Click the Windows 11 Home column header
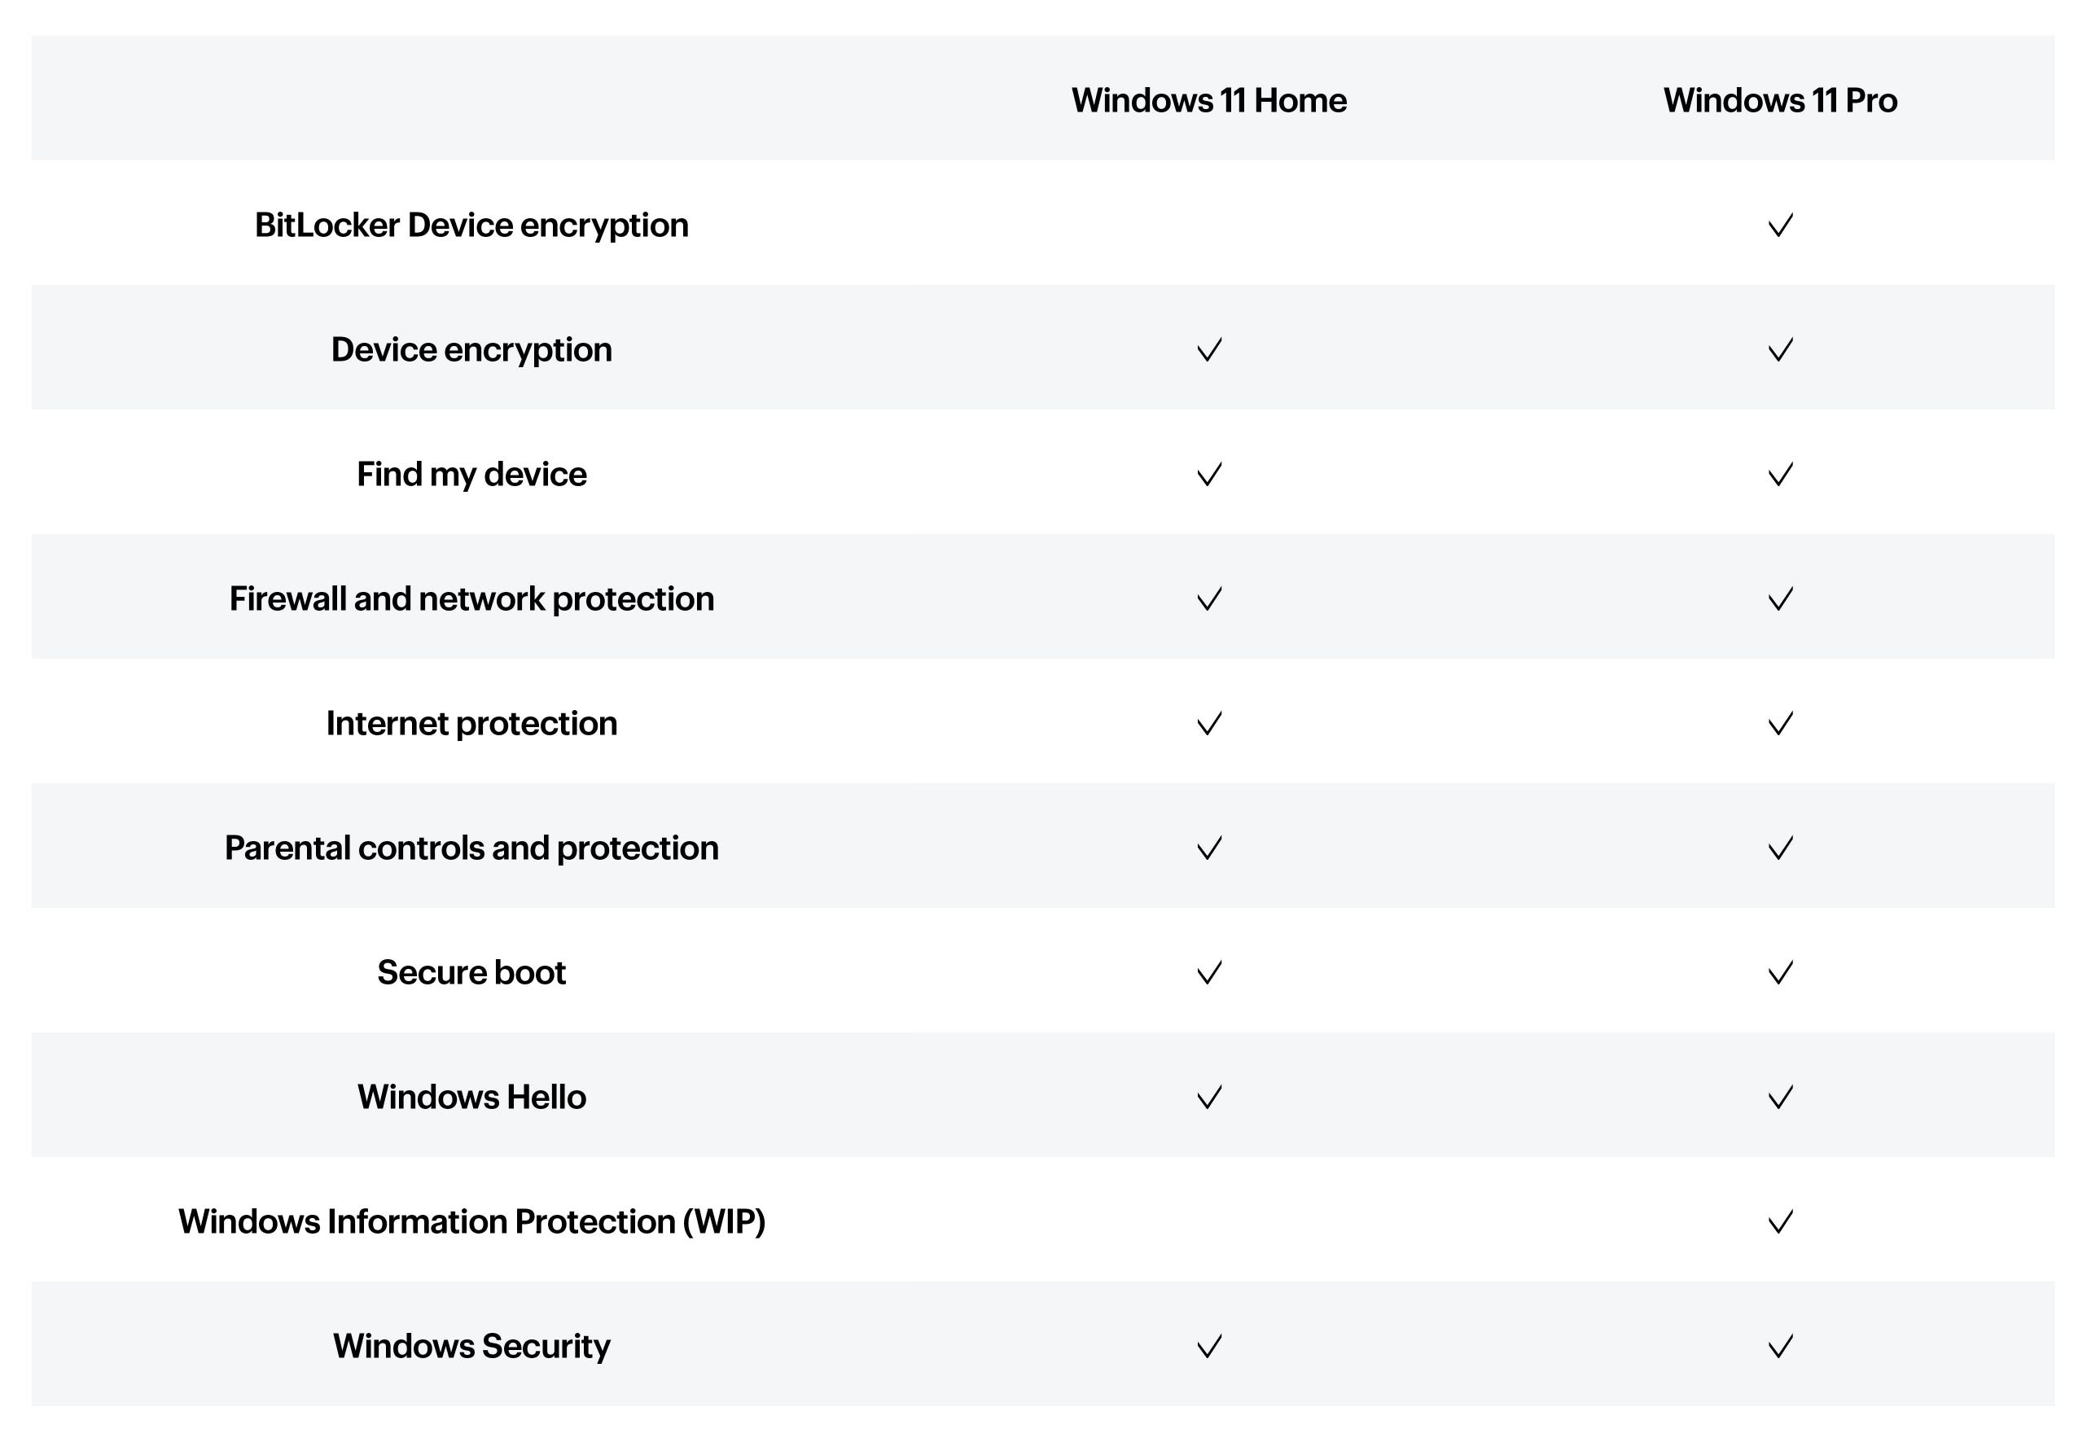This screenshot has height=1442, width=2087. [x=1209, y=100]
